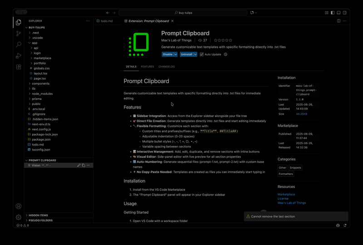Close the Extension: Prompt Clipboard tab
Screen dimensions: 363x245
[x=172, y=21]
